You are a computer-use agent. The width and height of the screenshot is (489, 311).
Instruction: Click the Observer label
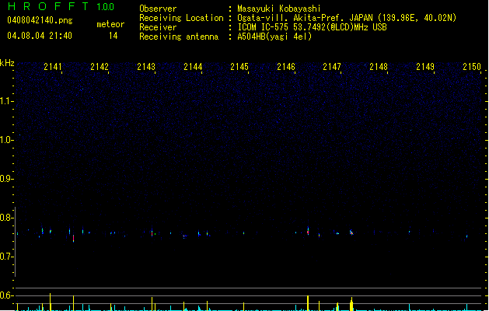158,9
